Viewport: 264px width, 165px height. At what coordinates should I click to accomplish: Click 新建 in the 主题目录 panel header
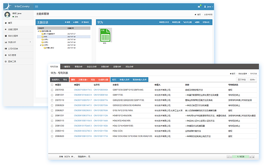(x=67, y=22)
